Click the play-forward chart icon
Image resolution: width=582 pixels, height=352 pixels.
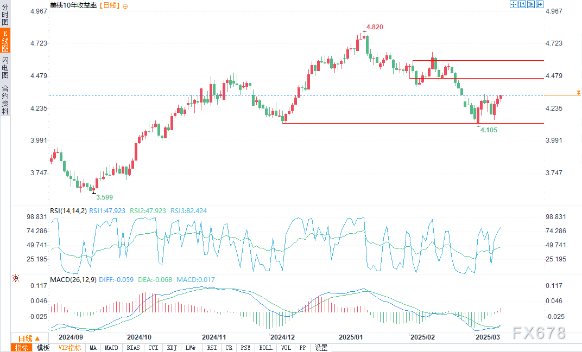(x=531, y=4)
